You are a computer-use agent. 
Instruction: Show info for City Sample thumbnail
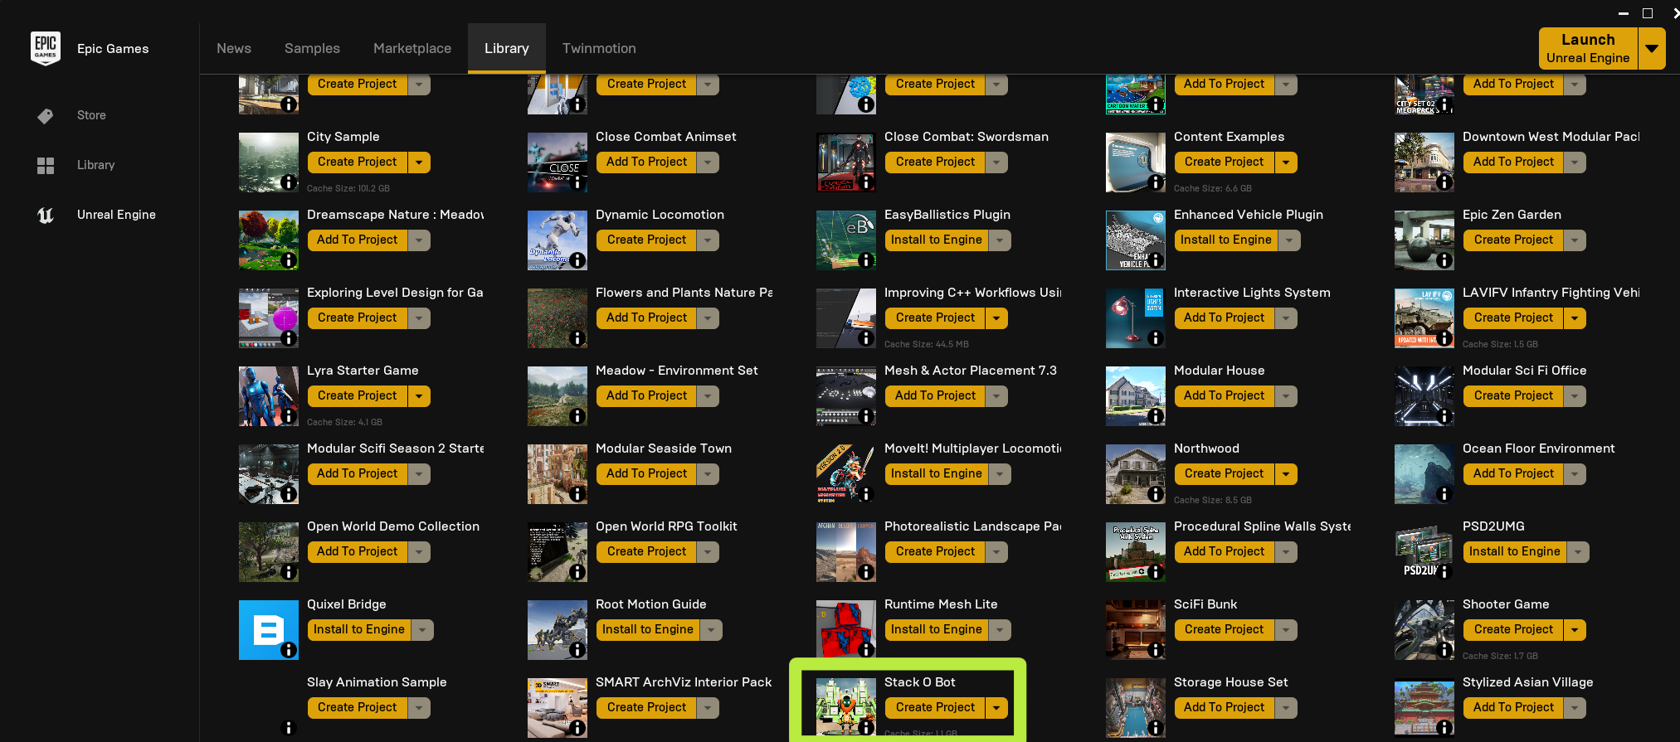point(289,182)
